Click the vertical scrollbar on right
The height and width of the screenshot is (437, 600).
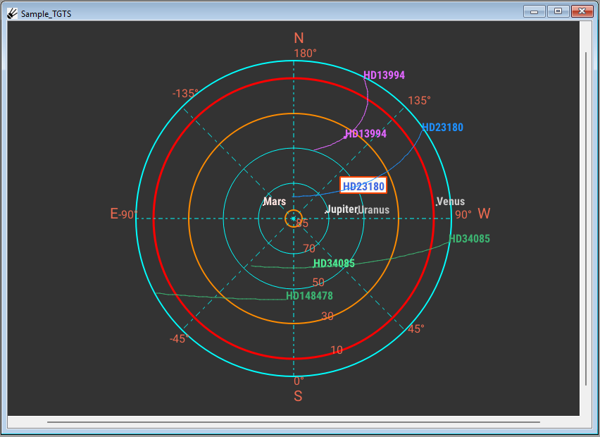[586, 218]
